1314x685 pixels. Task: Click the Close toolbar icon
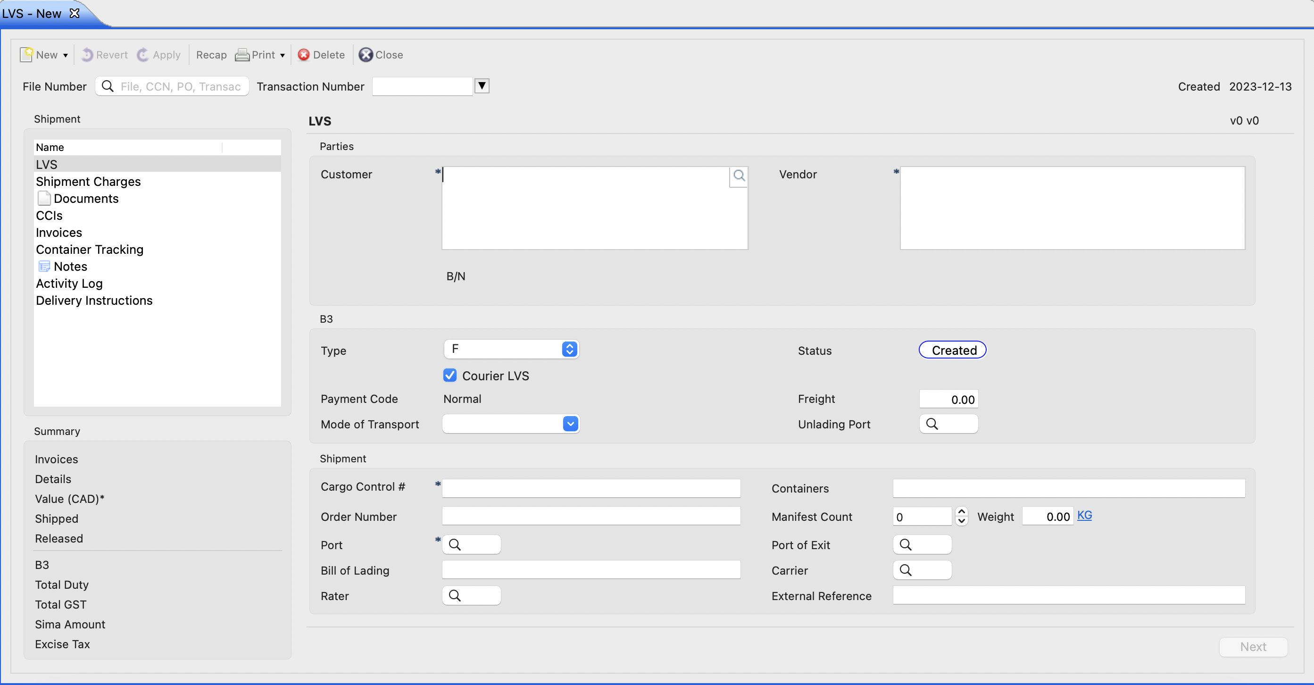point(365,55)
